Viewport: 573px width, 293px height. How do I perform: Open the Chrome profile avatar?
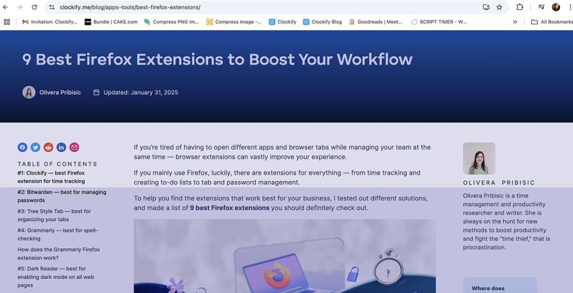click(556, 7)
